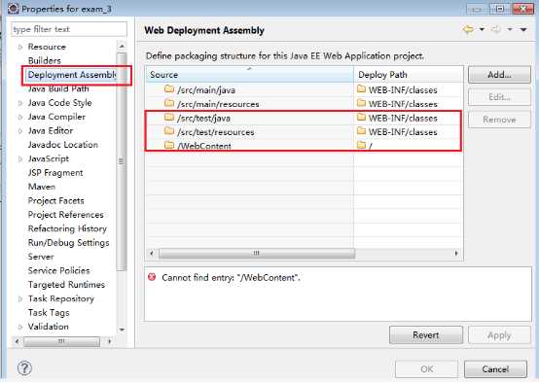Viewport: 539px width, 383px height.
Task: Click the folder icon for /src/test/java
Action: click(x=168, y=118)
